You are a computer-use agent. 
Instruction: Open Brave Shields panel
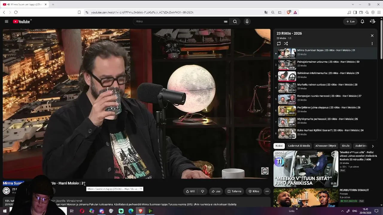289,12
